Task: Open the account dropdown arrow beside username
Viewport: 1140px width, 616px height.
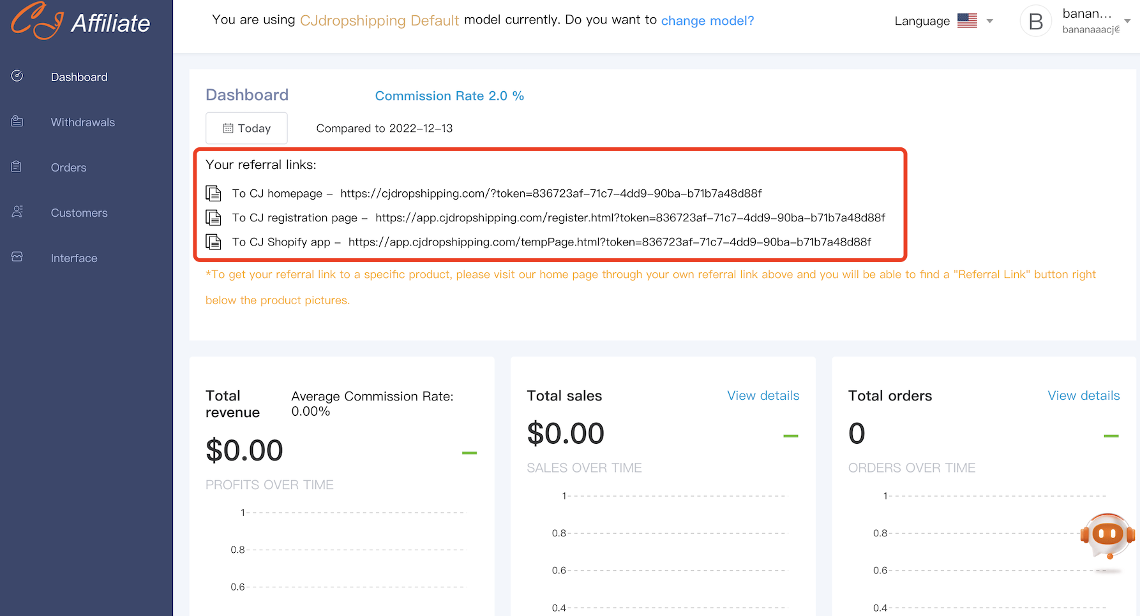Action: point(1127,21)
